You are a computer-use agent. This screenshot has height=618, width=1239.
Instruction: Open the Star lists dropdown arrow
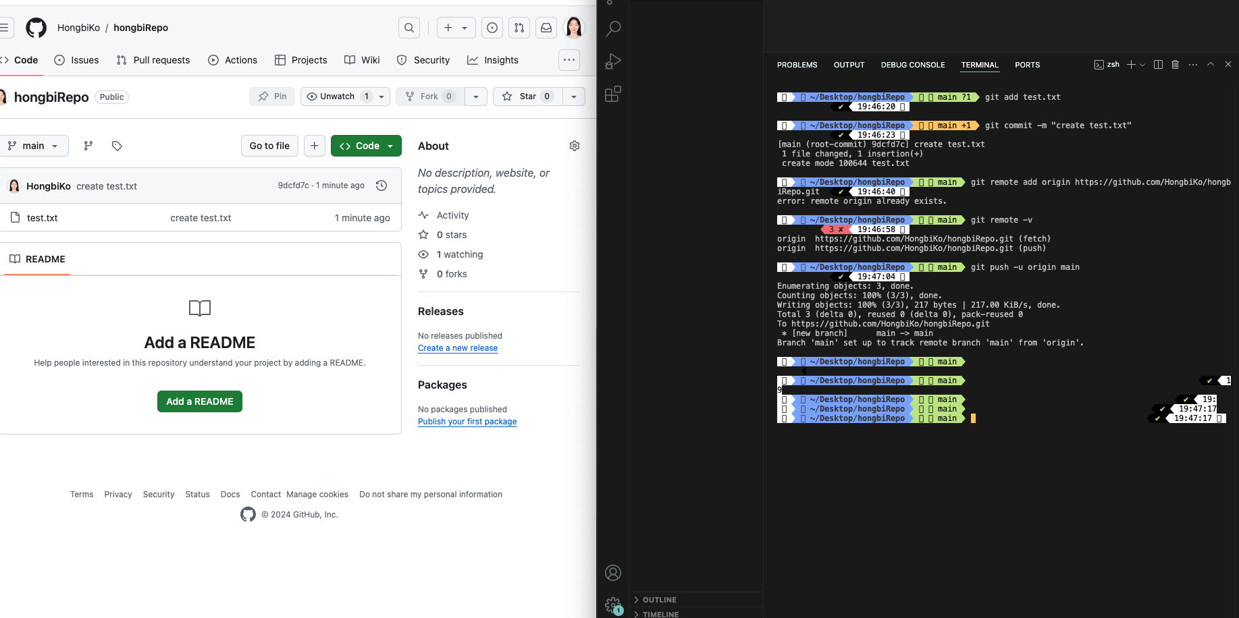(x=574, y=96)
